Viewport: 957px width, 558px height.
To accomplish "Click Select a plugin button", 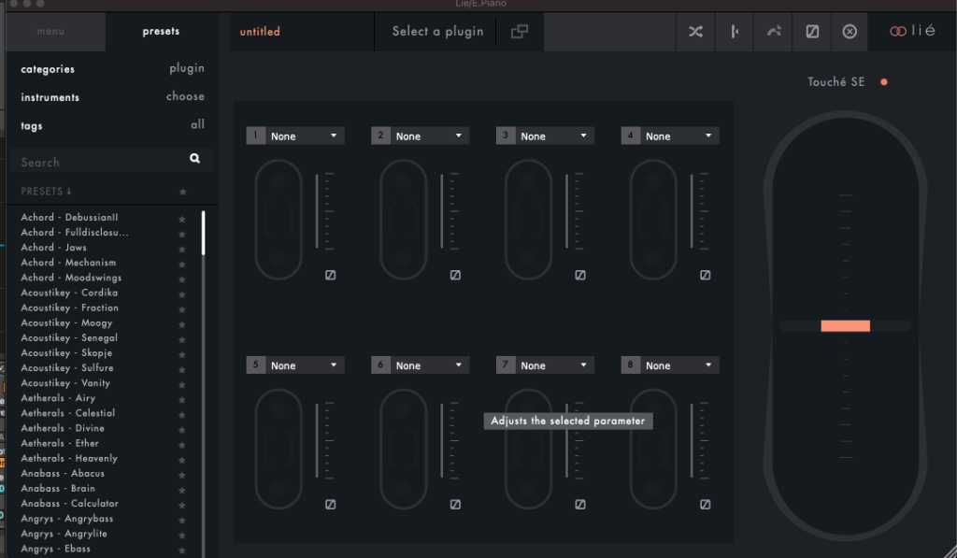I will pos(437,32).
